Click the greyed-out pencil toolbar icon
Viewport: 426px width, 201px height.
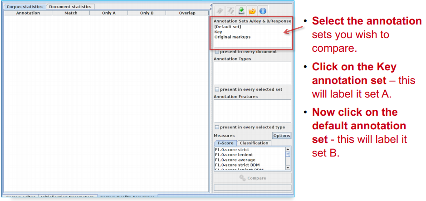(230, 10)
